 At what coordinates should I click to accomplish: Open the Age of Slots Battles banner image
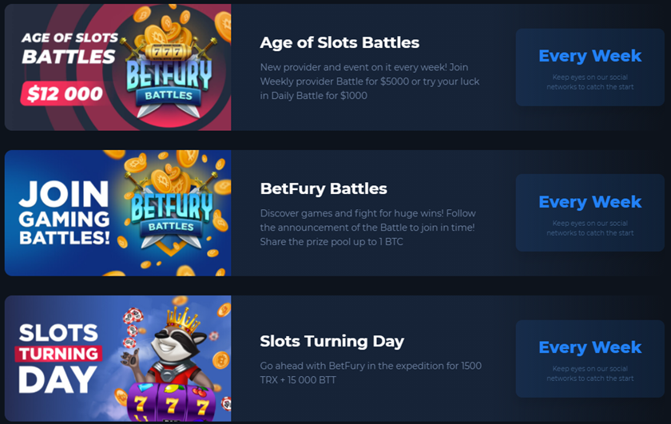(117, 67)
